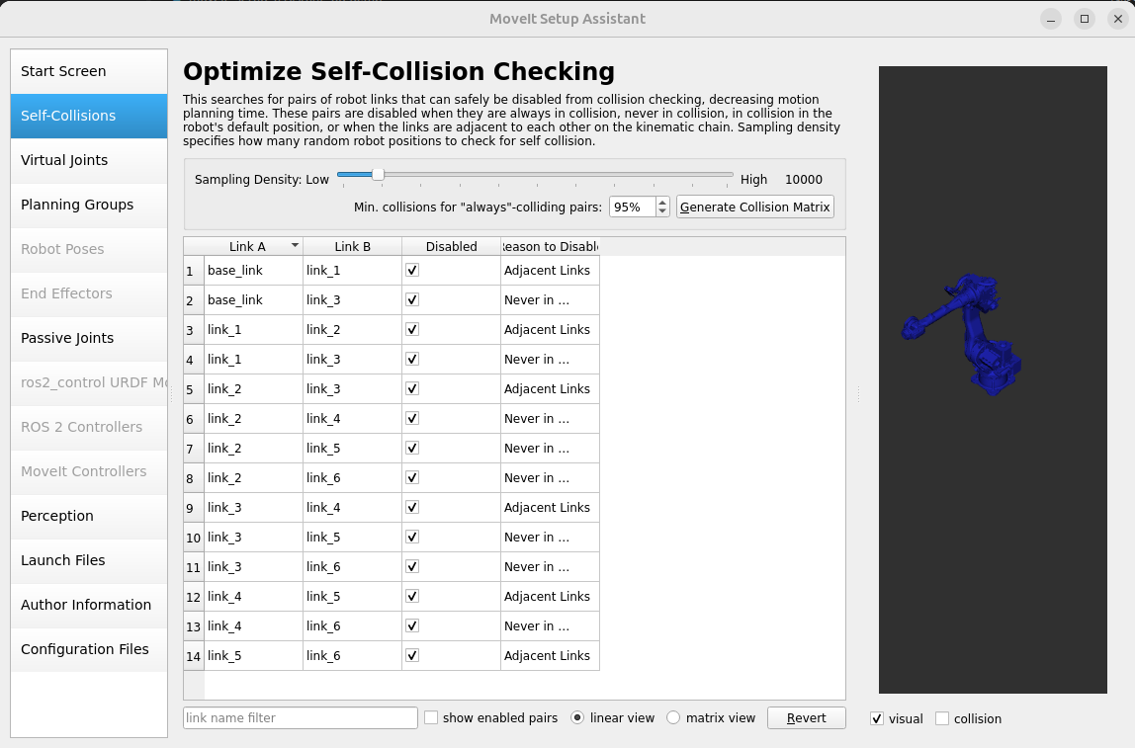This screenshot has width=1135, height=748.
Task: Select Link B cell in row 5
Action: (x=353, y=389)
